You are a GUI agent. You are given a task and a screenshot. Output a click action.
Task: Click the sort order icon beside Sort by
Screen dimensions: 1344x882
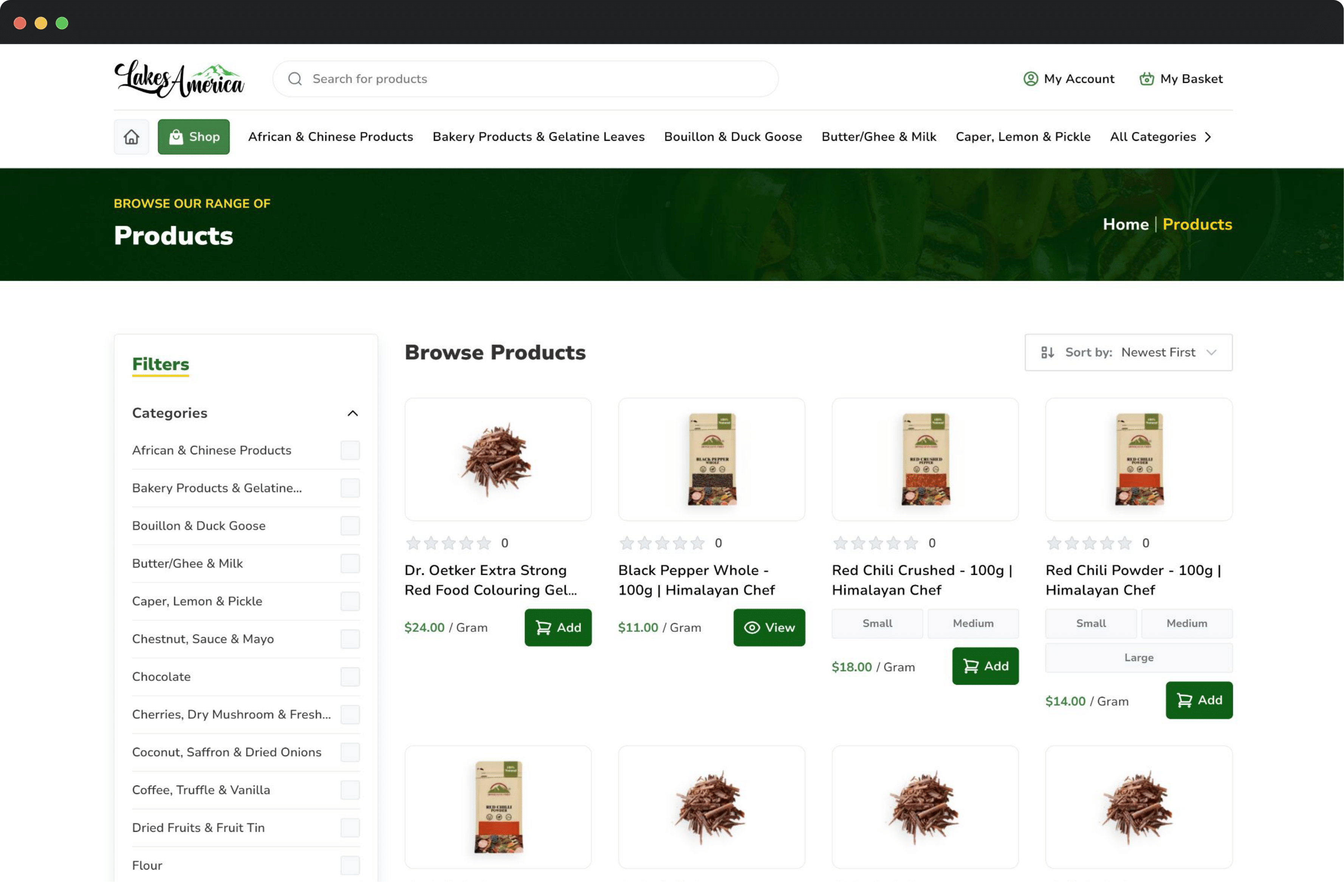1047,352
